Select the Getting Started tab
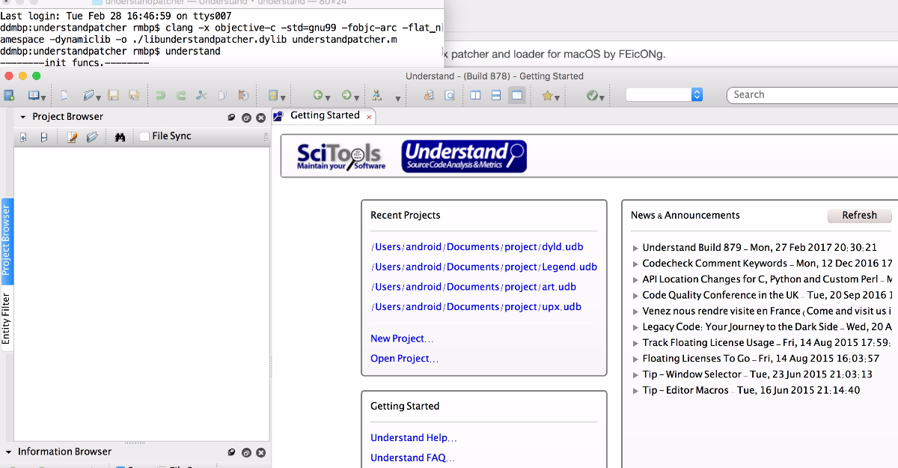The image size is (898, 468). (x=325, y=115)
